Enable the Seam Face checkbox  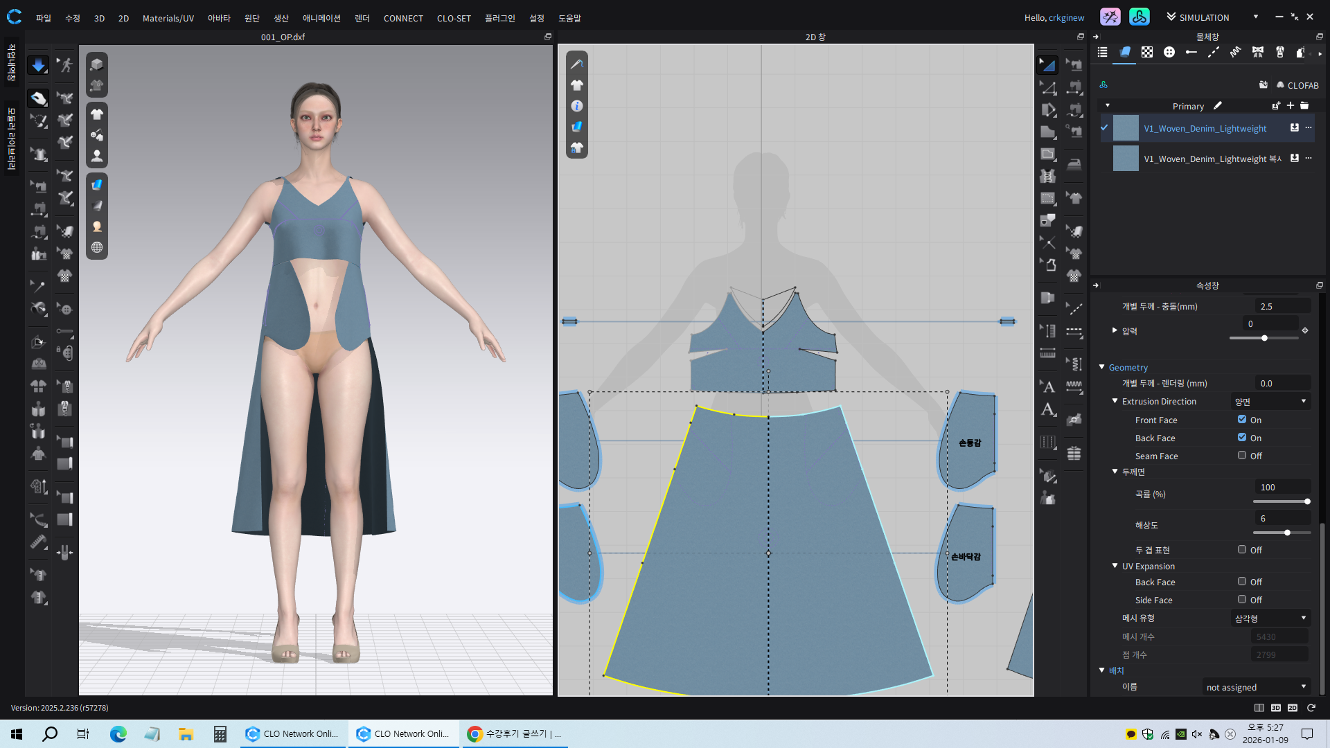coord(1242,455)
